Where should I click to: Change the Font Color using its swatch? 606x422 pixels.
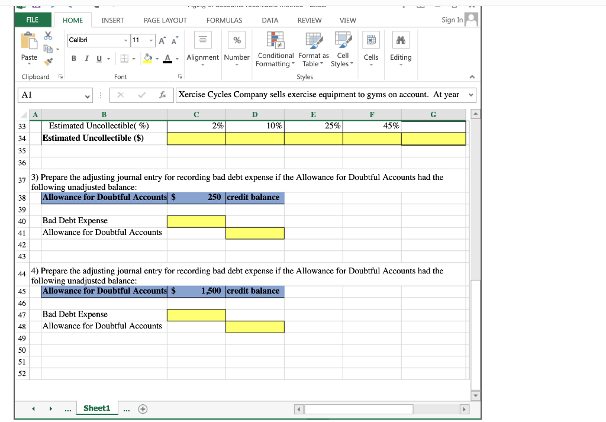pos(167,59)
